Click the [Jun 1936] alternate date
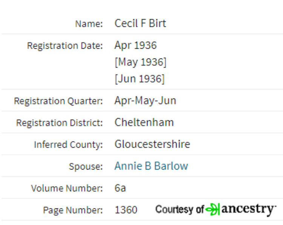This screenshot has height=225, width=283. (x=140, y=79)
